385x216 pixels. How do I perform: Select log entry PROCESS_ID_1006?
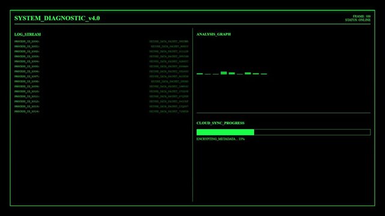(x=102, y=71)
